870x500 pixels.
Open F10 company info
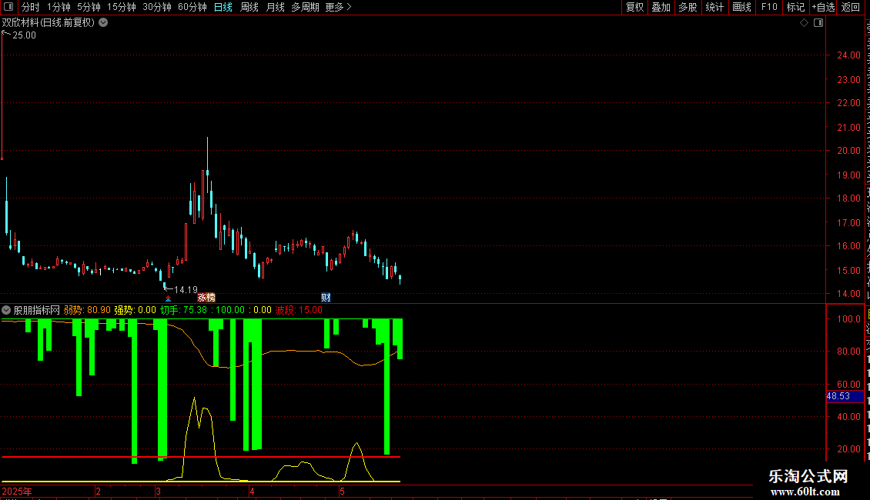tap(769, 7)
